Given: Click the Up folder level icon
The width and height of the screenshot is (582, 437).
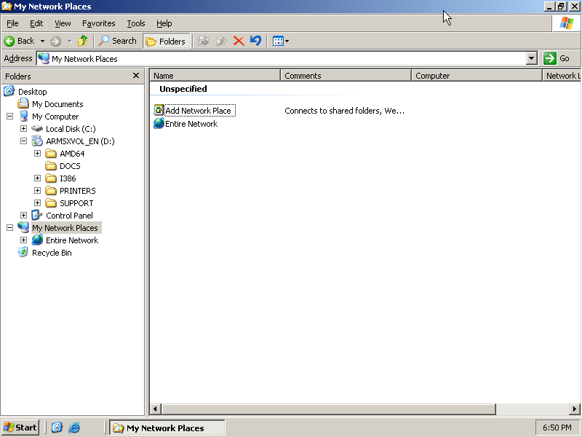Looking at the screenshot, I should 83,41.
